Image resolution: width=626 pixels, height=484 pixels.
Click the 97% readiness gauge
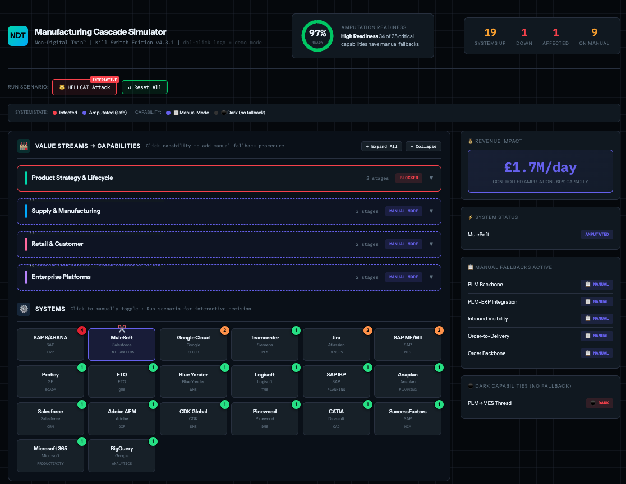[317, 35]
